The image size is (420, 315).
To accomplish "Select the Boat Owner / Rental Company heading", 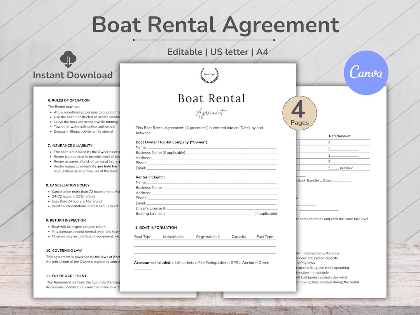I will point(171,142).
